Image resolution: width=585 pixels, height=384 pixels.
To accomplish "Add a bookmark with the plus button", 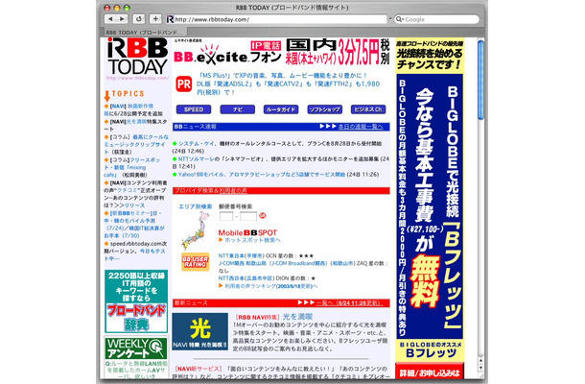I will (155, 18).
